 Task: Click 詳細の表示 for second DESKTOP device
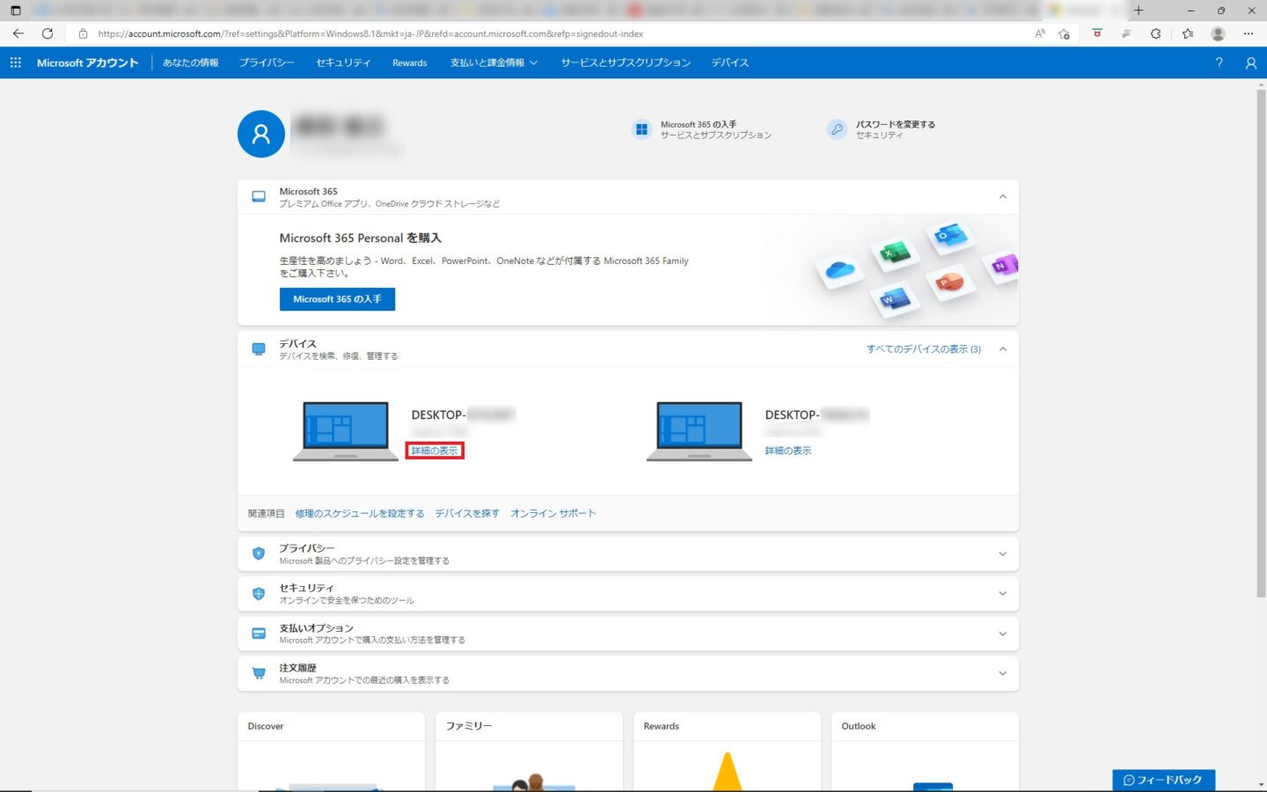(787, 451)
